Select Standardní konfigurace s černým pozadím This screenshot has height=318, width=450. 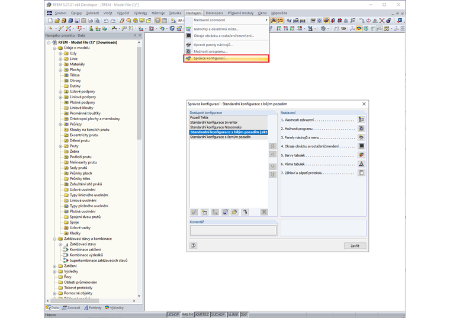coord(229,137)
